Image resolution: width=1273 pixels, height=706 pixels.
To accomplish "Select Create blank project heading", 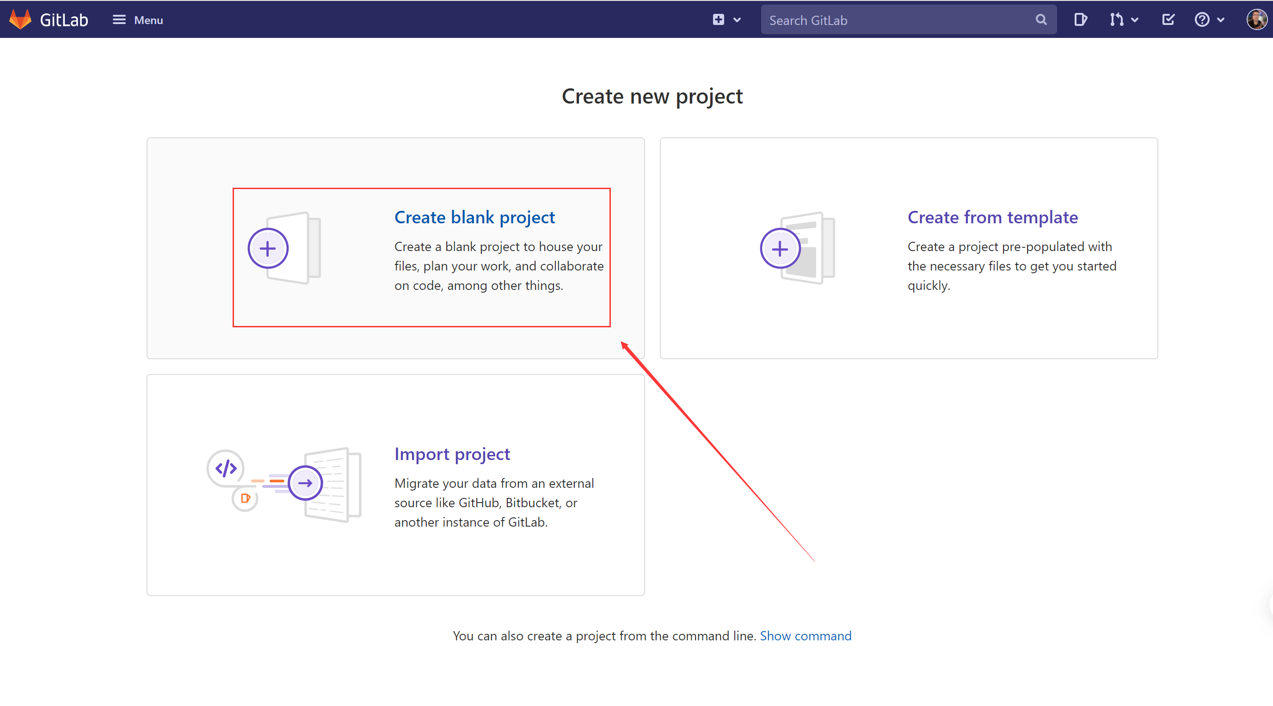I will click(474, 217).
